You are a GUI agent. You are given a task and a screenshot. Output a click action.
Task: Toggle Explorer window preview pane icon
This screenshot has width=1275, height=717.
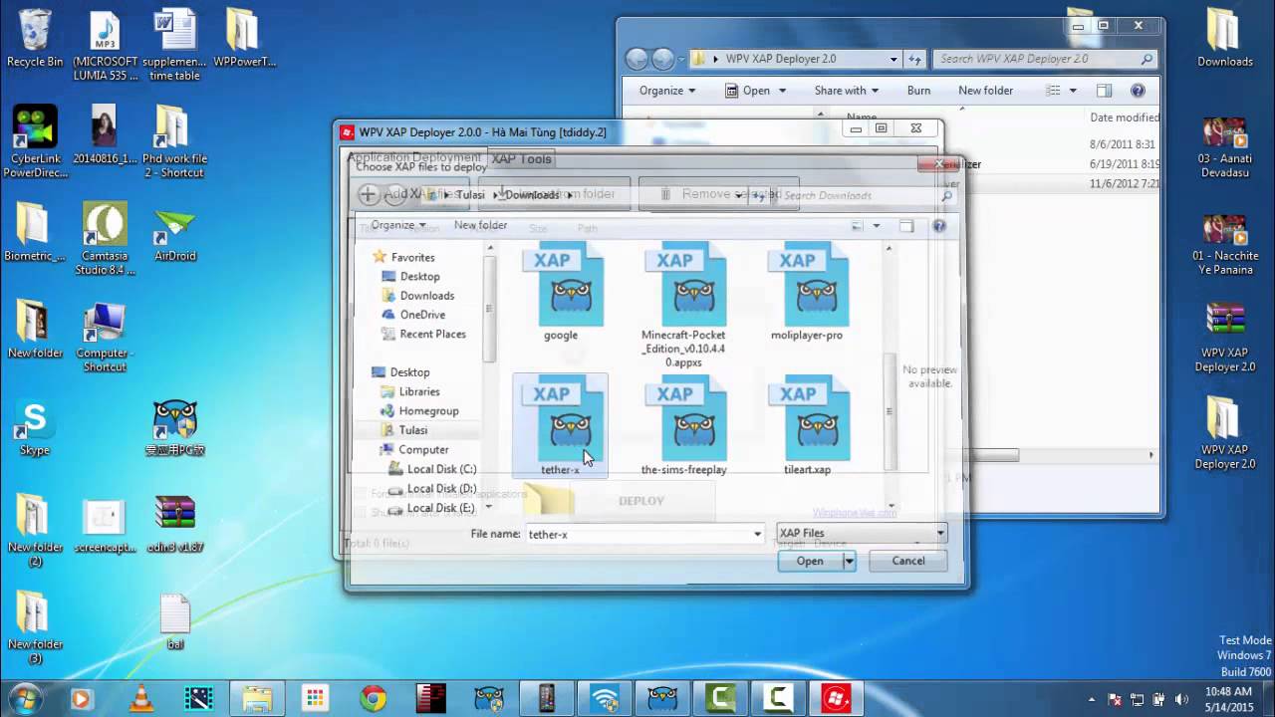1104,91
